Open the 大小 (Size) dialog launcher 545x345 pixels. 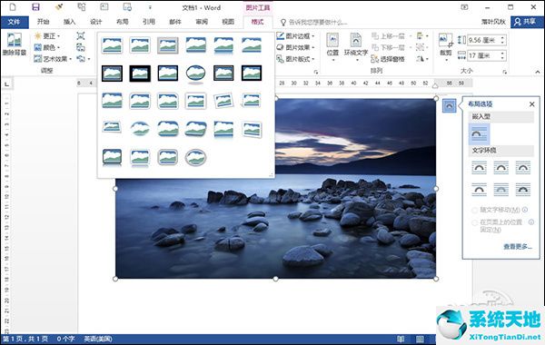pyautogui.click(x=504, y=72)
